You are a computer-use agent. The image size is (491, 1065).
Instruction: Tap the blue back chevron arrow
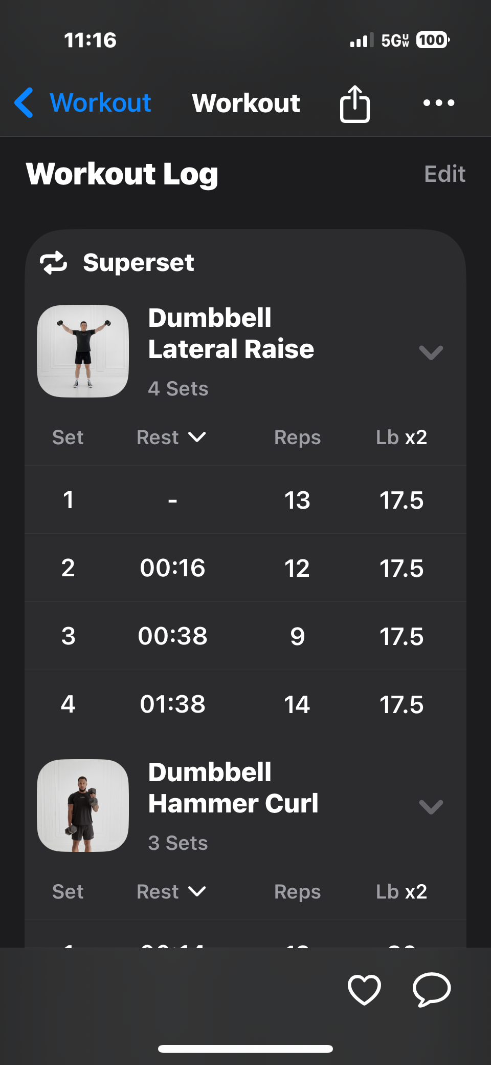pos(24,102)
